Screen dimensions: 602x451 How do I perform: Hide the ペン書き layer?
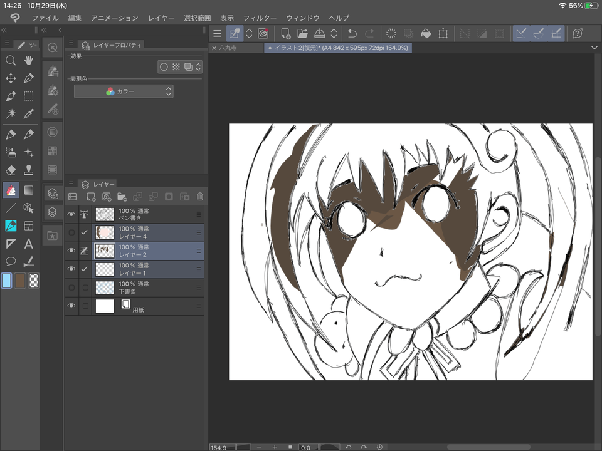coord(71,213)
